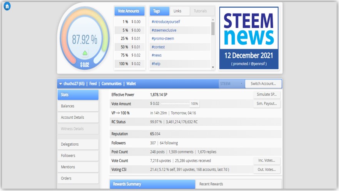
Task: Click the 100% vote weight slider handle
Action: (194, 104)
